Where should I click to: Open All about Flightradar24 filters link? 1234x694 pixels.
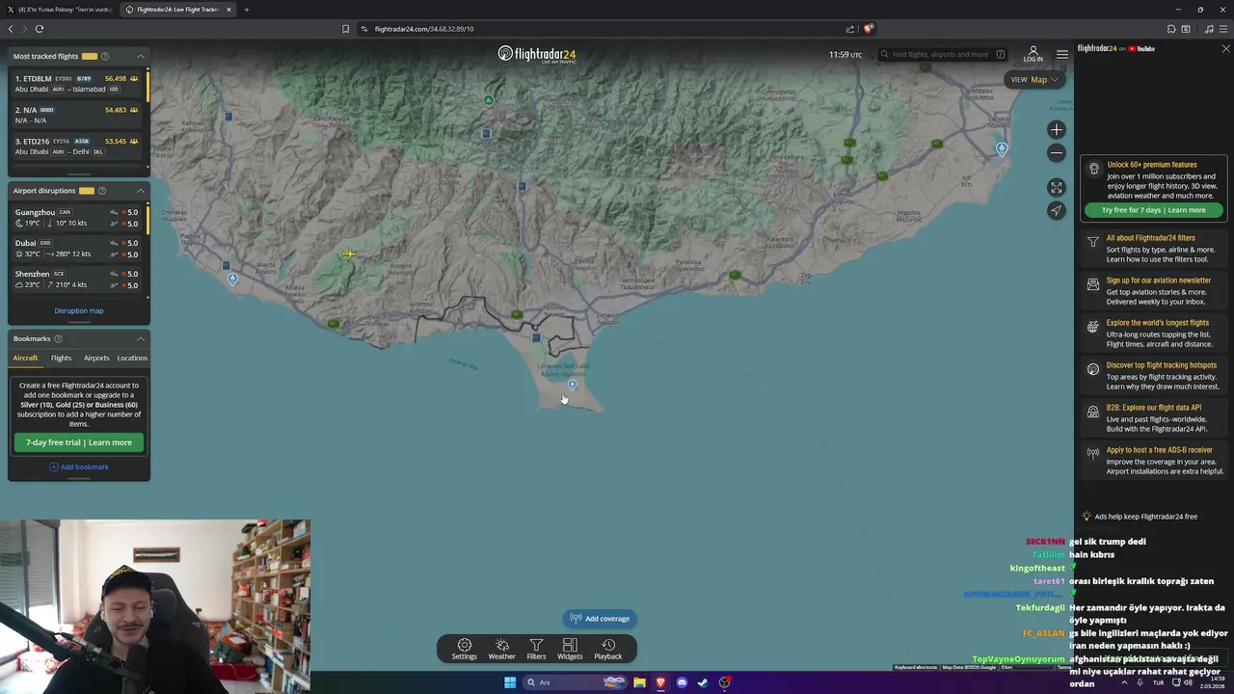pos(1154,248)
